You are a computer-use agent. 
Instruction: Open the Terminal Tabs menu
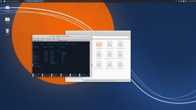(54, 38)
